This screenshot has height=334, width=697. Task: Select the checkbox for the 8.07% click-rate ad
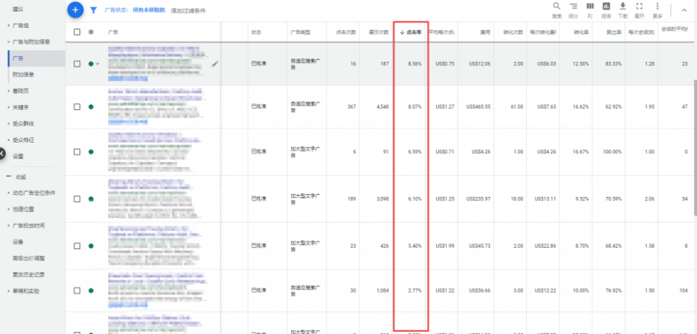coord(77,106)
